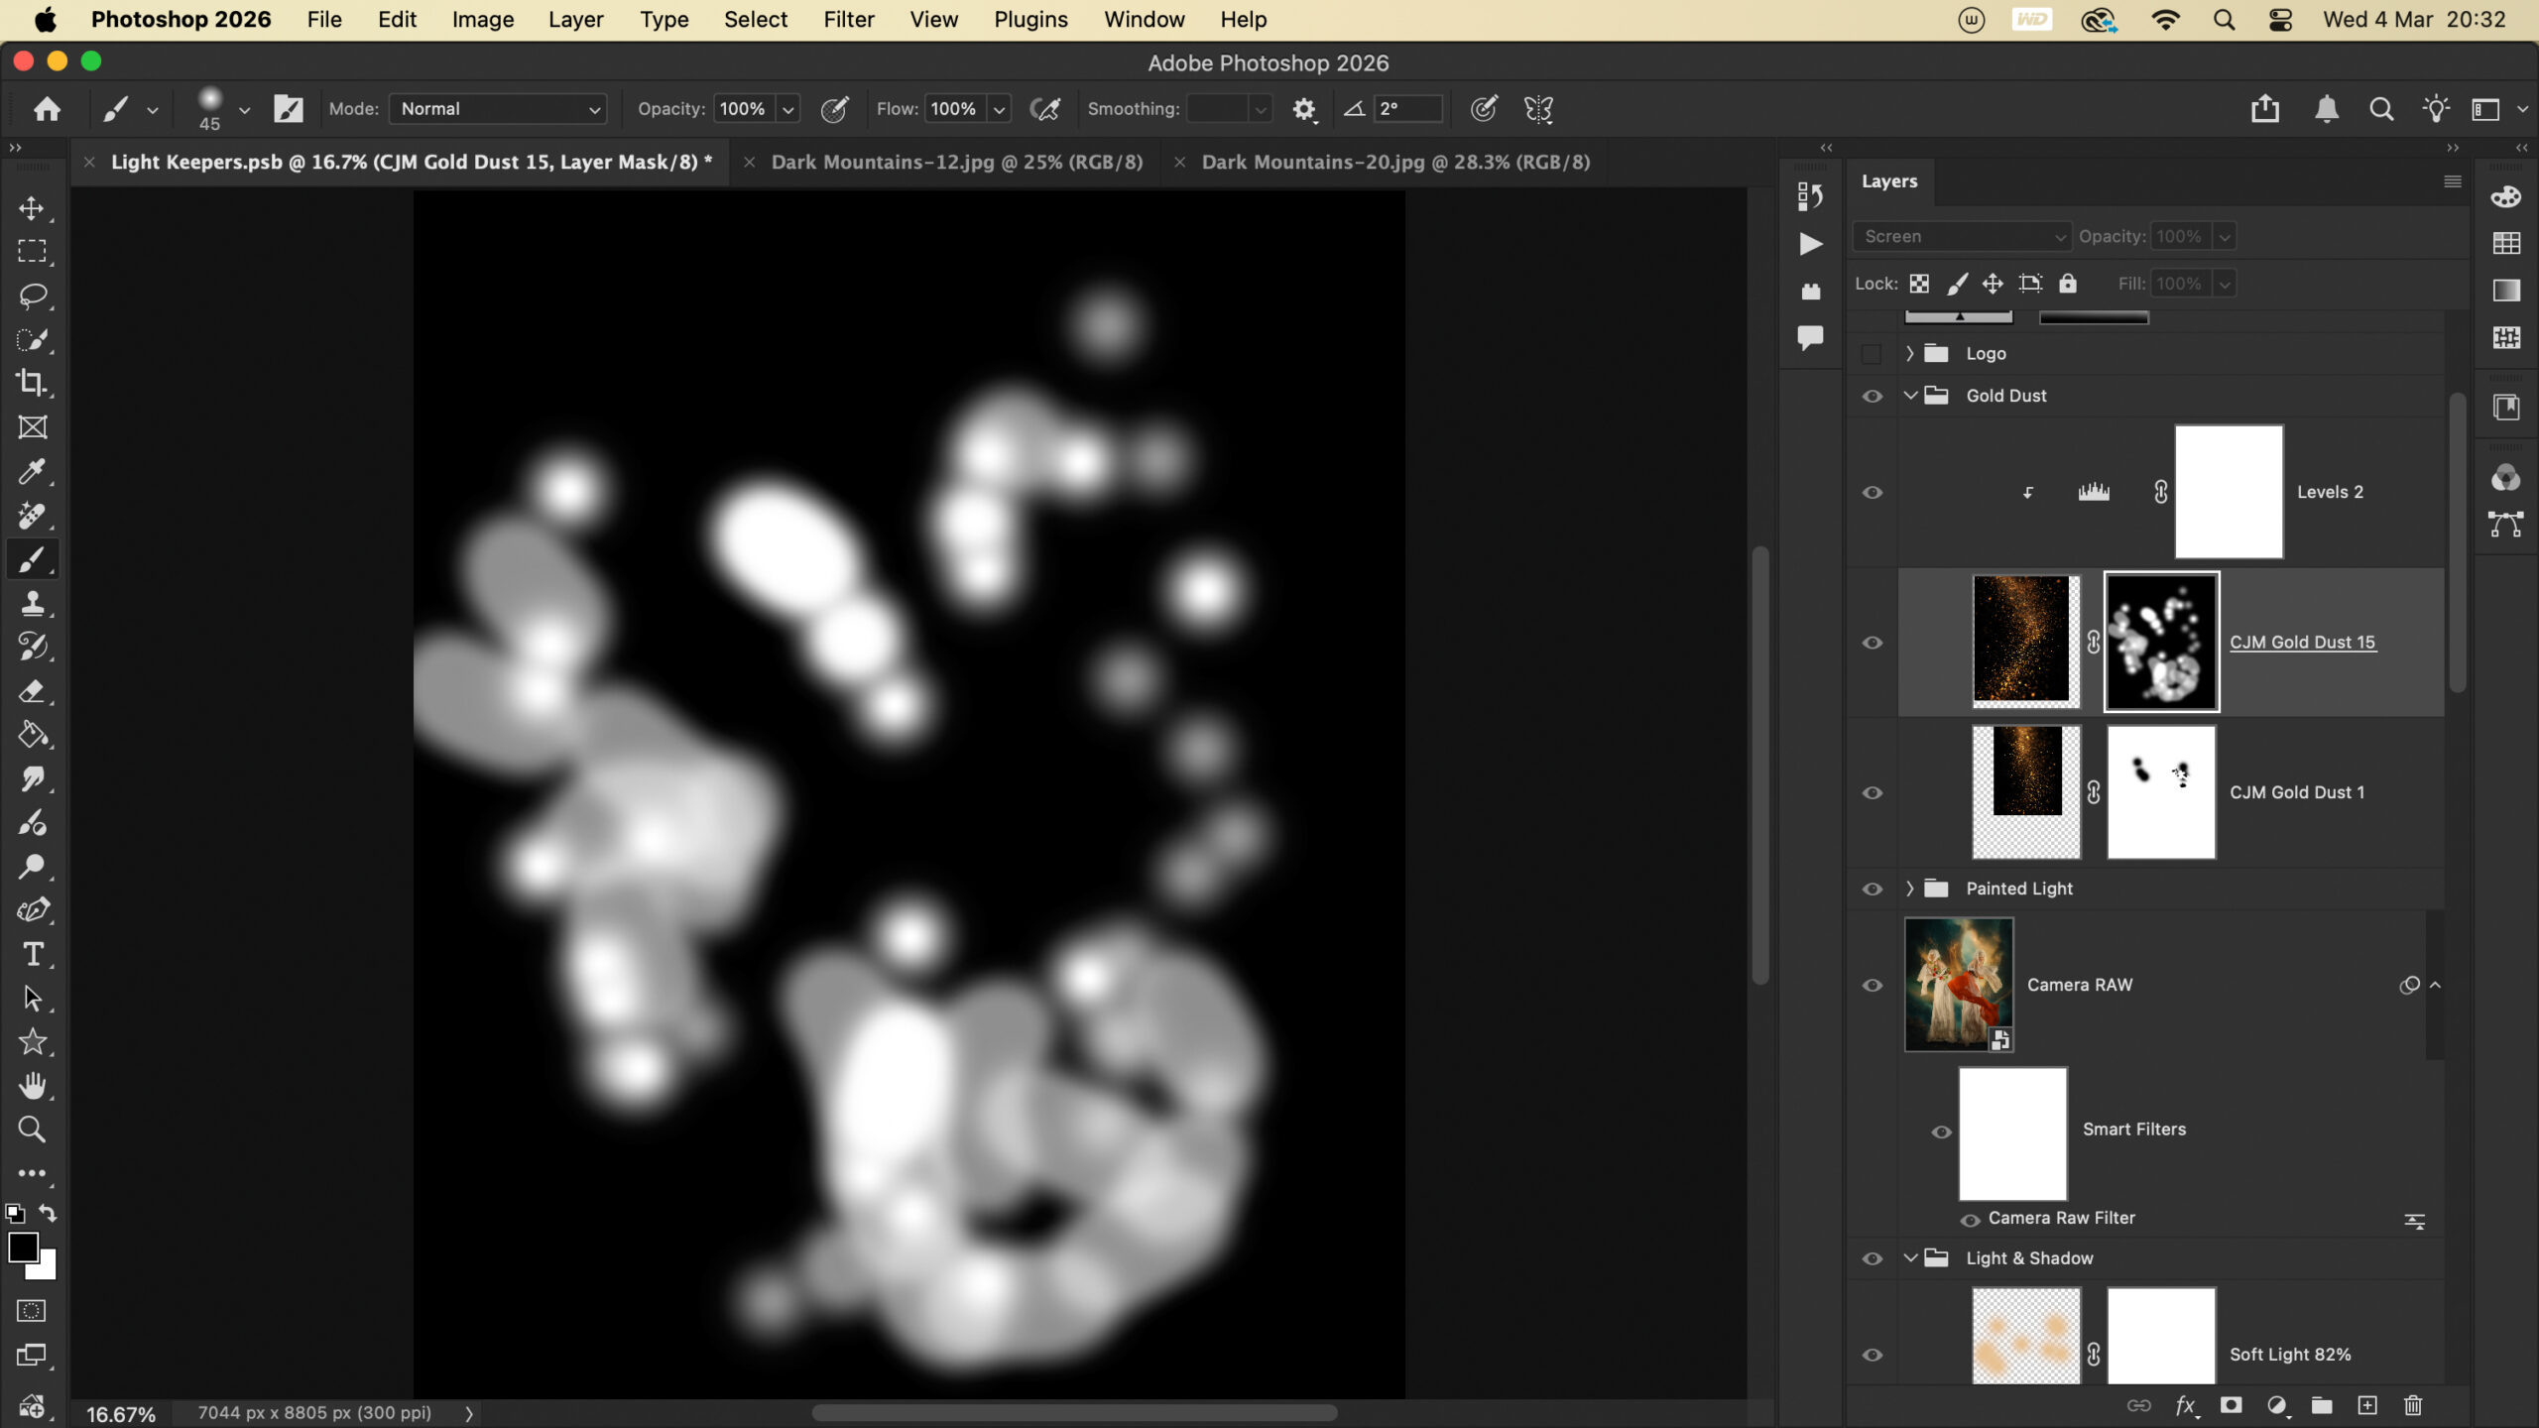
Task: Open the brush smoothing options gear
Action: [1303, 109]
